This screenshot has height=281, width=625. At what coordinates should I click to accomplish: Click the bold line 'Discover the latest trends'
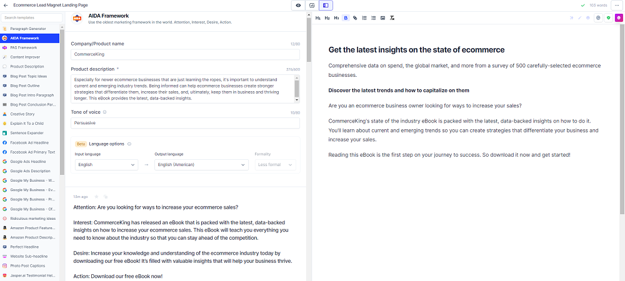coord(399,91)
